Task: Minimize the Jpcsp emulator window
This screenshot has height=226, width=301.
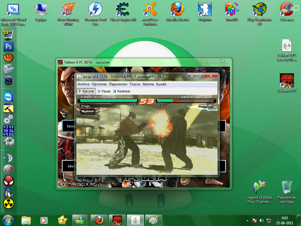Action: click(192, 76)
